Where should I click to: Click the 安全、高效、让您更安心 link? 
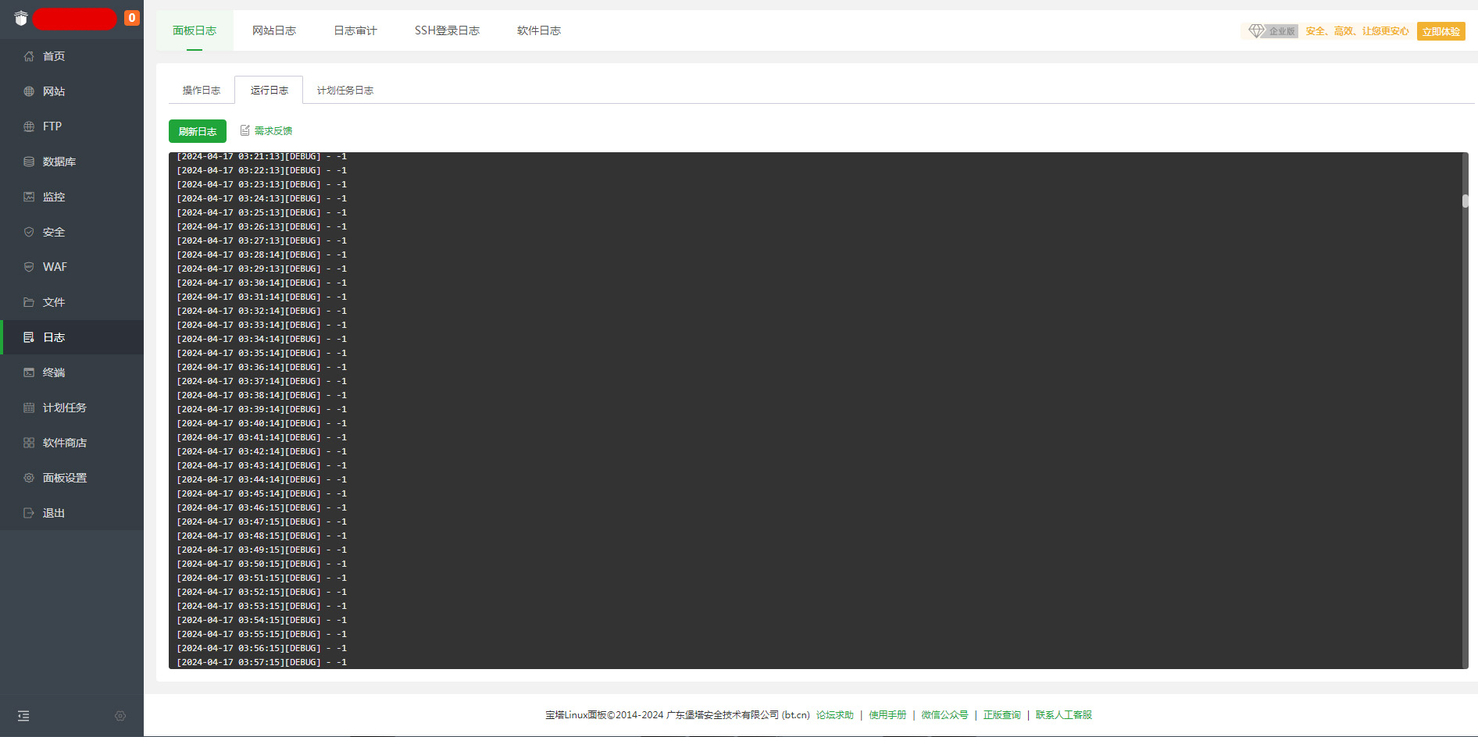[1357, 31]
